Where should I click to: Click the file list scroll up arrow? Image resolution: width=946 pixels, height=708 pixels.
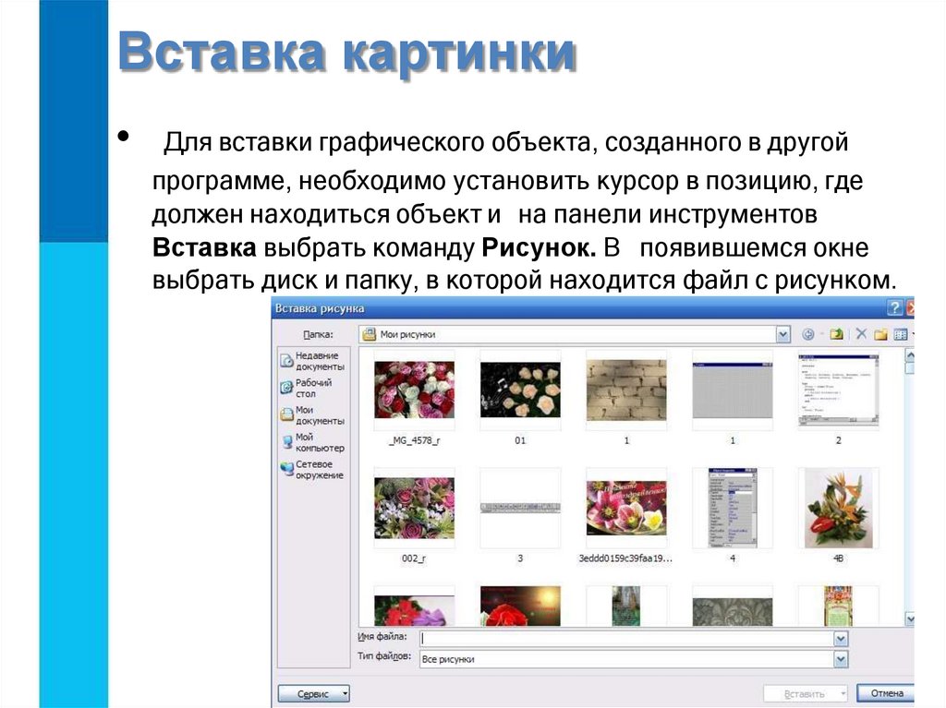click(910, 355)
